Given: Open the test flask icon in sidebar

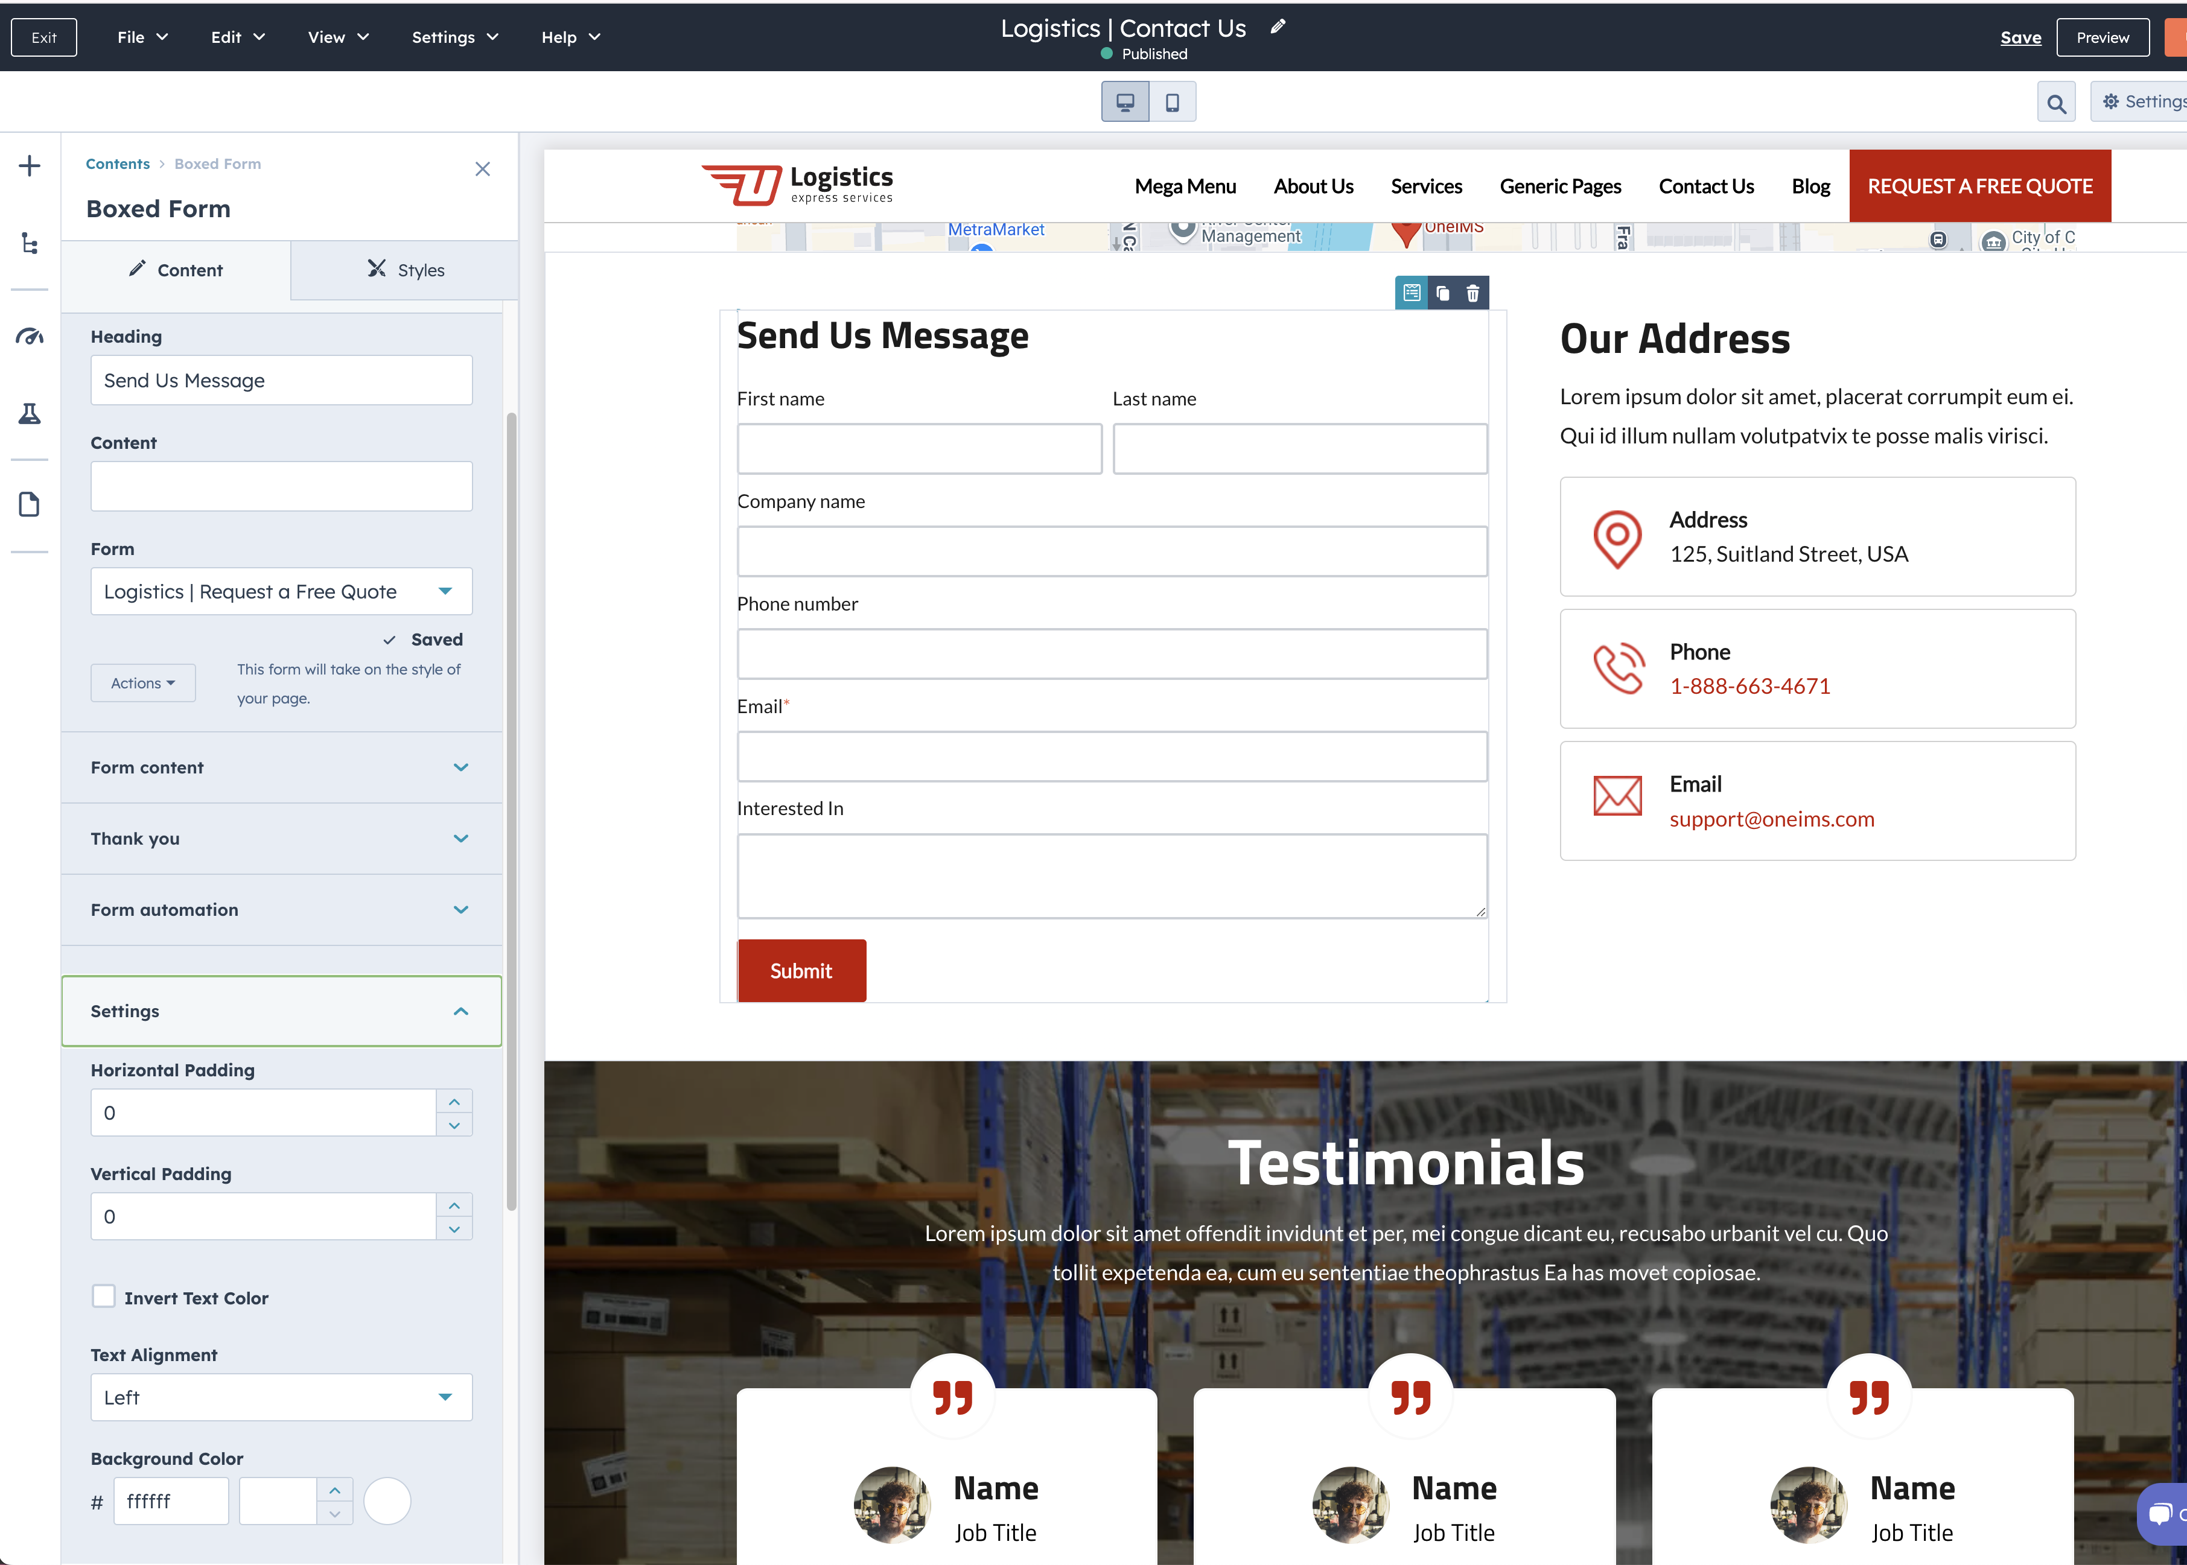Looking at the screenshot, I should coord(30,413).
